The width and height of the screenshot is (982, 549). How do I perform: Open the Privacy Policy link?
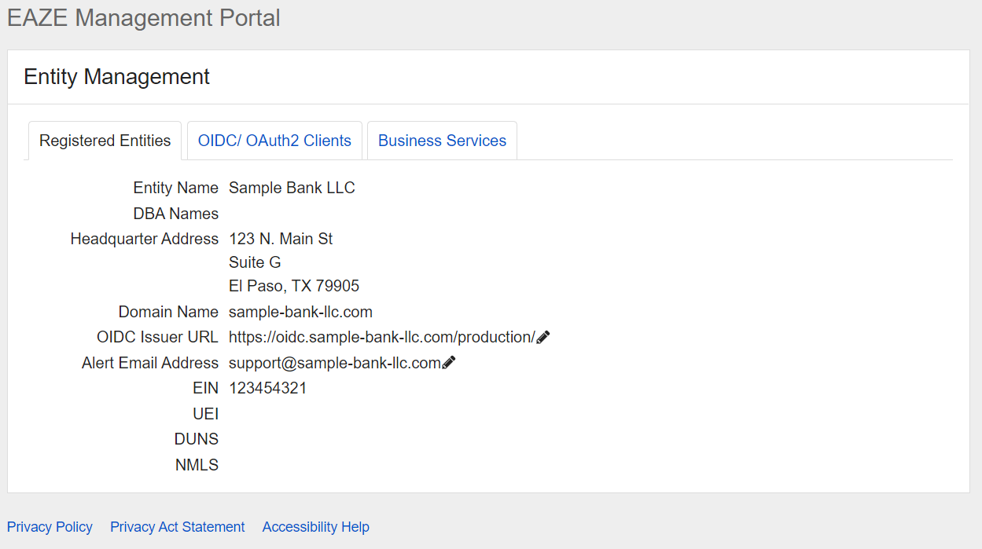coord(50,527)
